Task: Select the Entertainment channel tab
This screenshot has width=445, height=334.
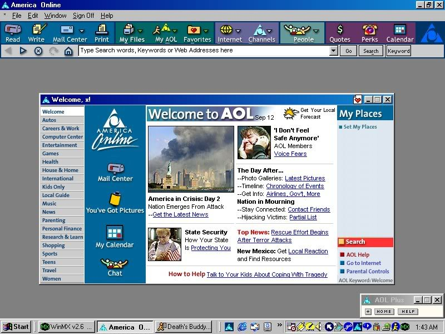Action: coord(62,145)
